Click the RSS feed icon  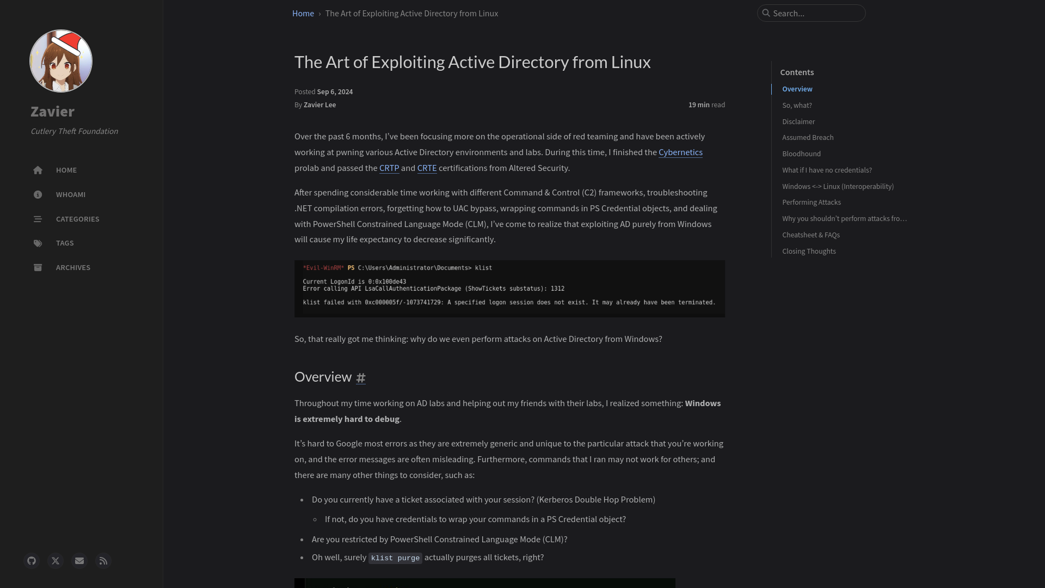(x=103, y=561)
